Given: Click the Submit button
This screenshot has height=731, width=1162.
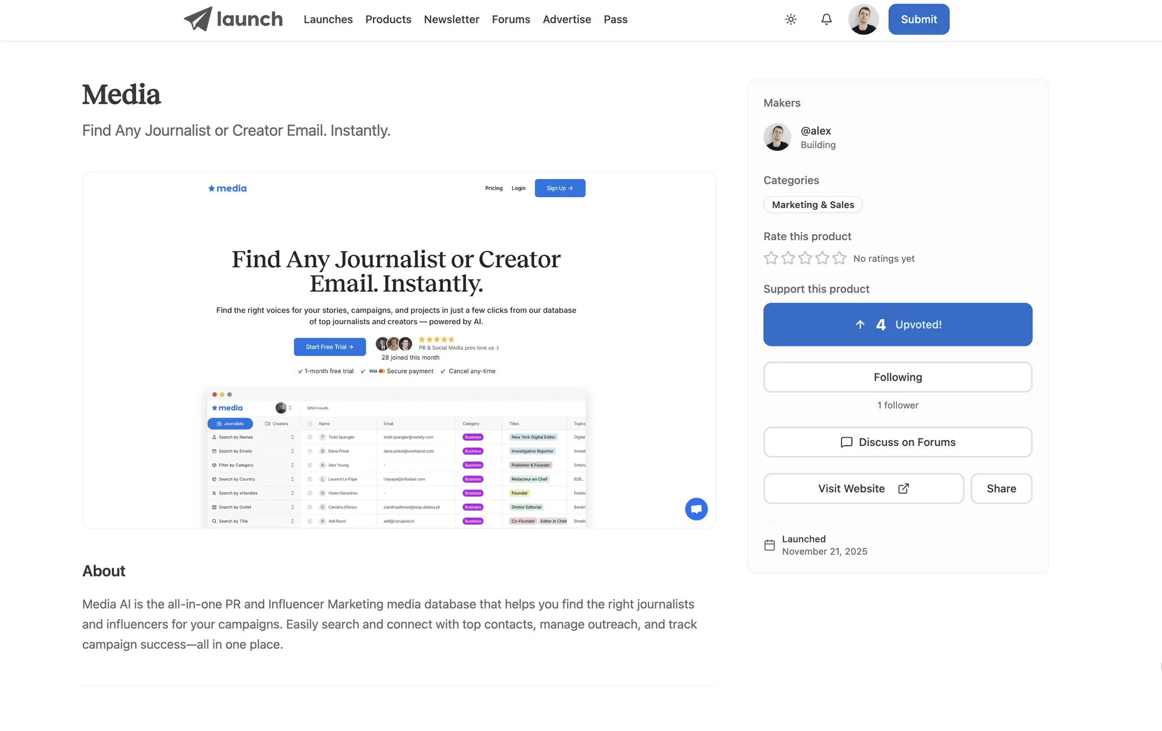Looking at the screenshot, I should [x=919, y=19].
